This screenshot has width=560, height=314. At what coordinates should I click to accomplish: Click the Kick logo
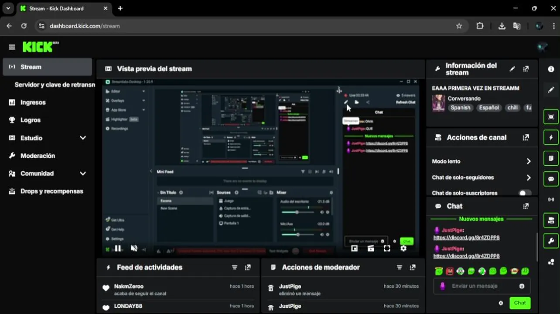tap(40, 47)
